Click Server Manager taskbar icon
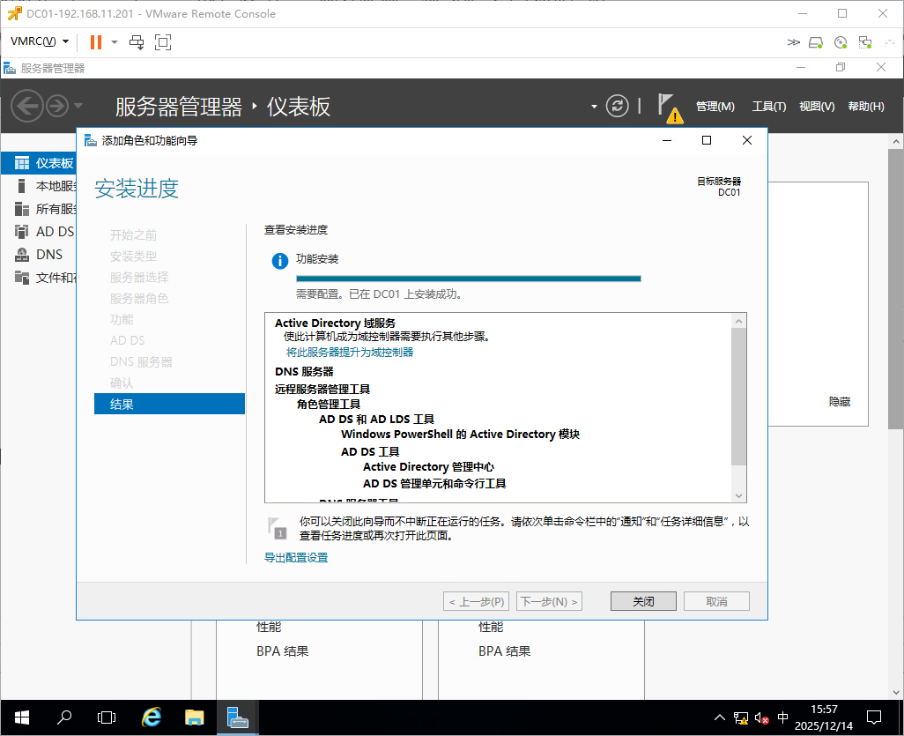 (x=238, y=717)
